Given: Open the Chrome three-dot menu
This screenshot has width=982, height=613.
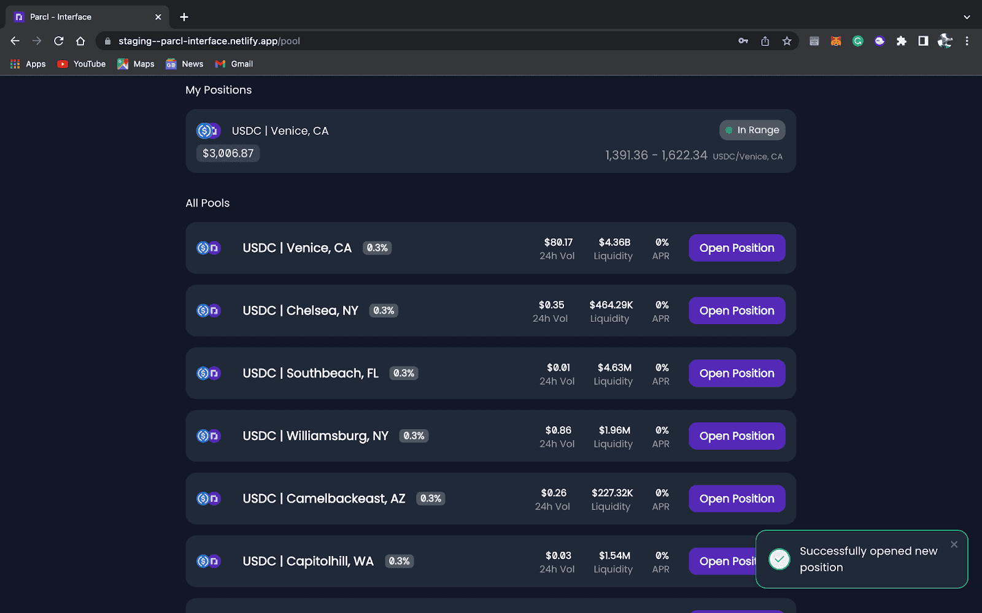Looking at the screenshot, I should pos(967,41).
